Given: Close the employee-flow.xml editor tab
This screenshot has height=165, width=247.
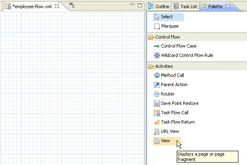Looking at the screenshot, I should tap(57, 7).
